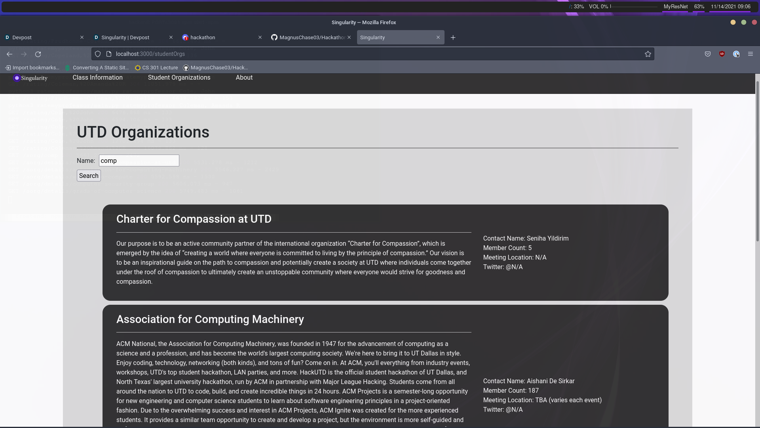Viewport: 760px width, 428px height.
Task: Click the tracking protection shield icon
Action: (98, 54)
